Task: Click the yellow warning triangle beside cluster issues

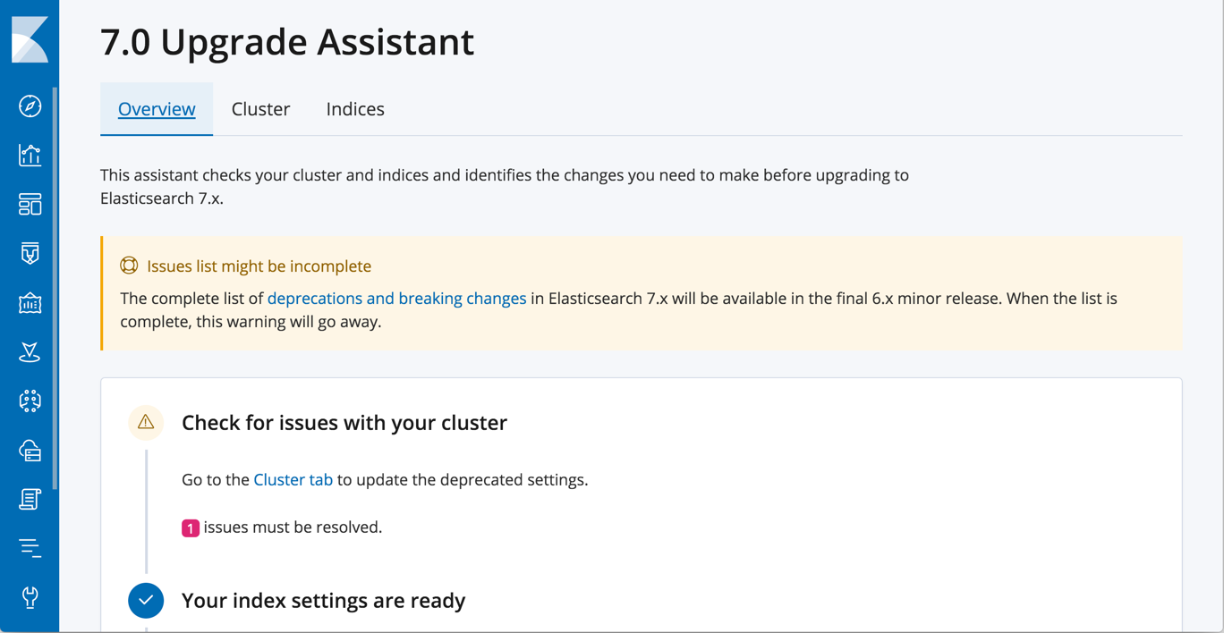Action: (146, 422)
